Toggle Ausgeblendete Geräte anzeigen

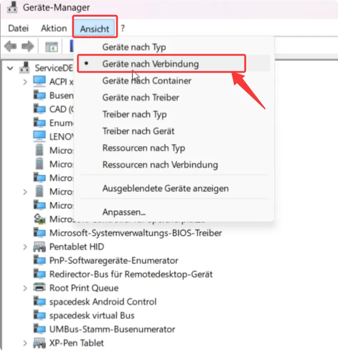pos(166,188)
